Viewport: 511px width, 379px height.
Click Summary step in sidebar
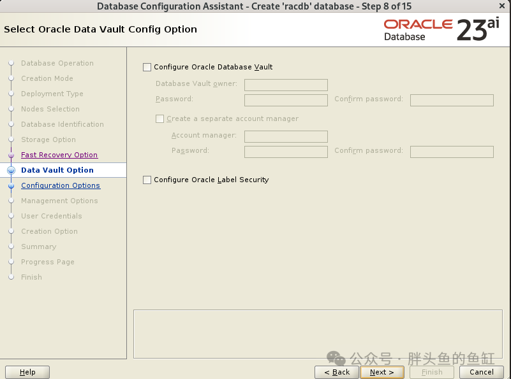39,247
